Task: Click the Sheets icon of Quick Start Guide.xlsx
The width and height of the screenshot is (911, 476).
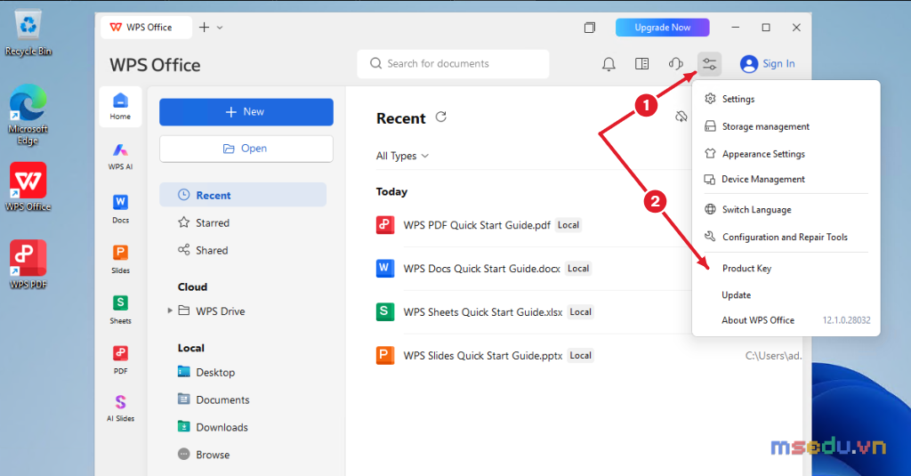Action: coord(384,312)
